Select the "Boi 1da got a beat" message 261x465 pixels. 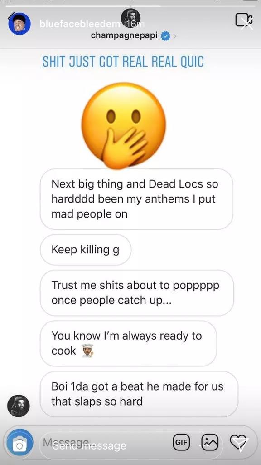point(139,394)
